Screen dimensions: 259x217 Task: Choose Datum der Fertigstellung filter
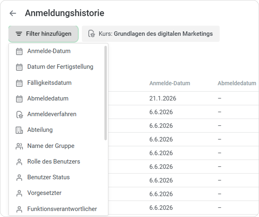[57, 67]
